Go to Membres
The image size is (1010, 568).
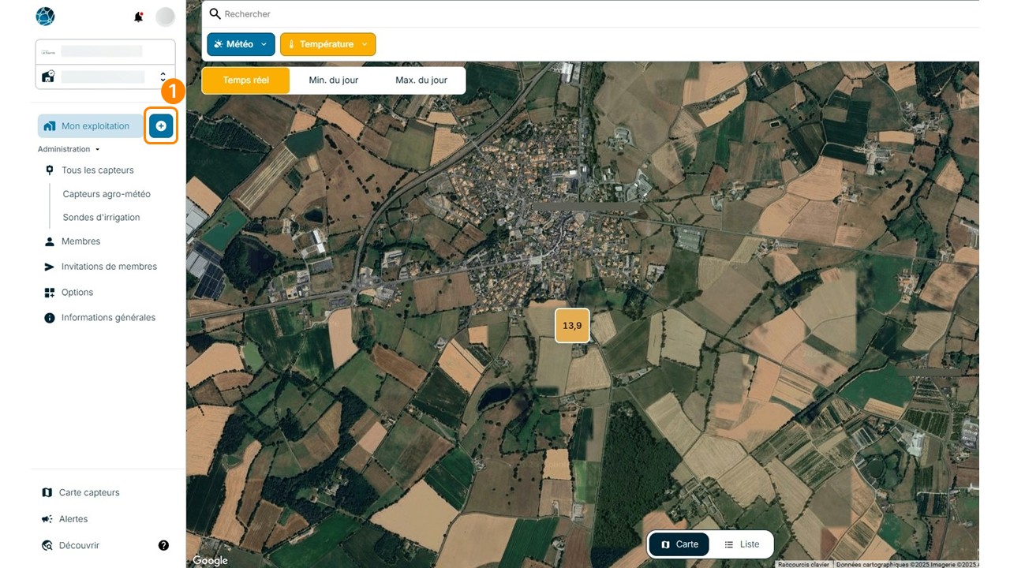point(80,241)
